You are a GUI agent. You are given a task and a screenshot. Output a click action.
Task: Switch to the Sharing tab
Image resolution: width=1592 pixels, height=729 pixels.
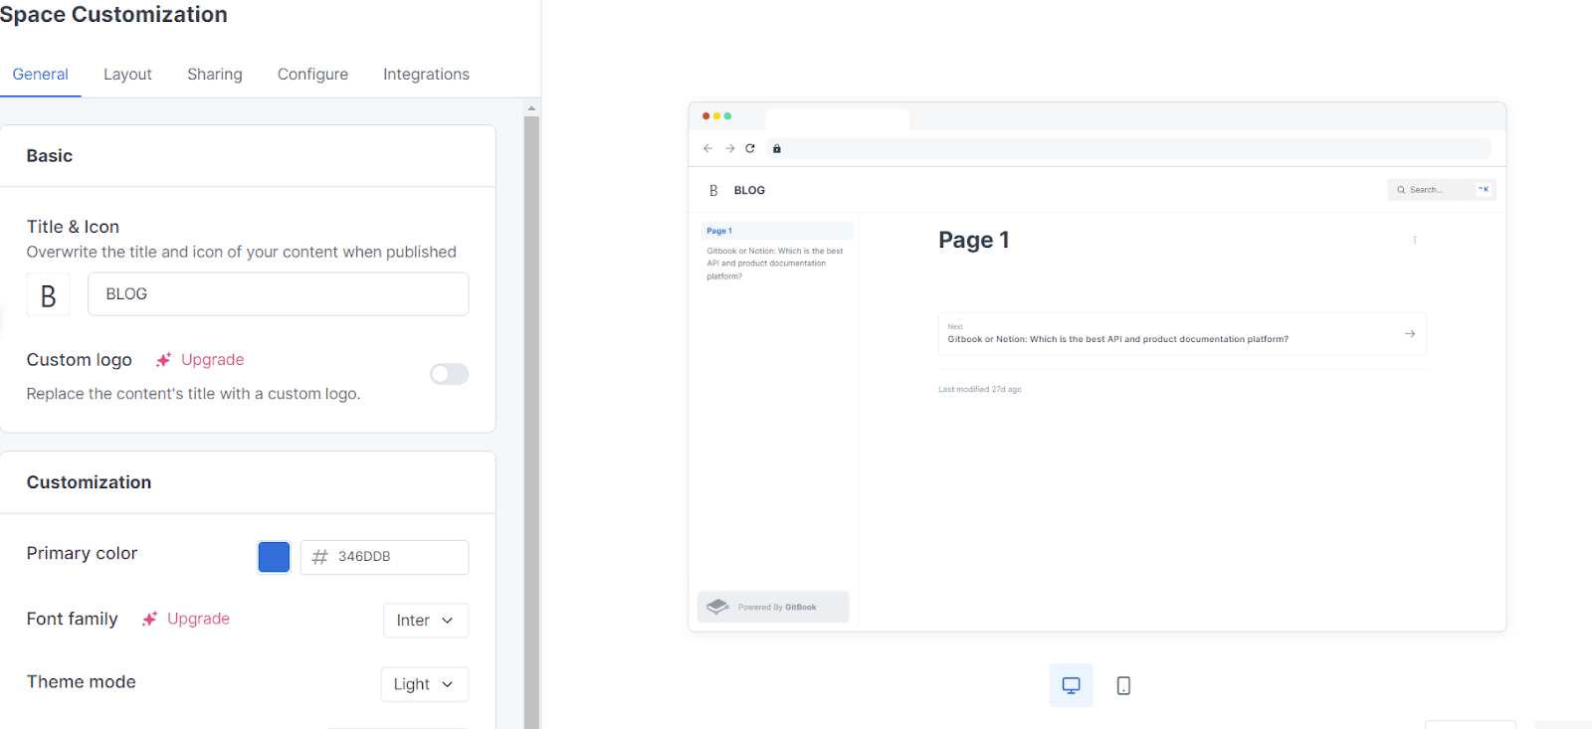pyautogui.click(x=215, y=75)
